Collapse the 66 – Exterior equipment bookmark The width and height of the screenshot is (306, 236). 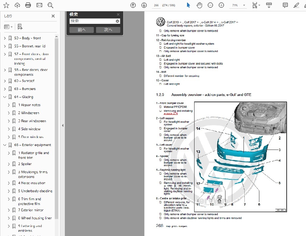[5, 145]
